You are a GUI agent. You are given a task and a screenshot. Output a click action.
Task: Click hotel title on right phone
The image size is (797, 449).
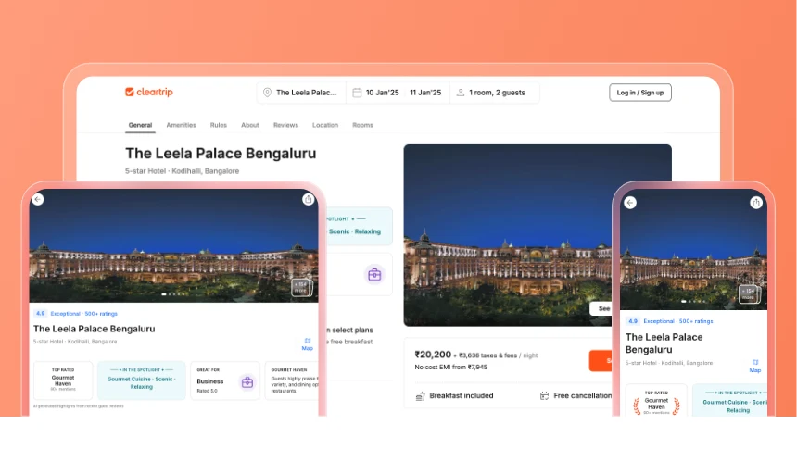(x=664, y=343)
